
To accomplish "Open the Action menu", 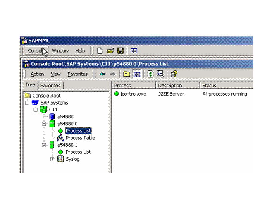I will click(37, 74).
